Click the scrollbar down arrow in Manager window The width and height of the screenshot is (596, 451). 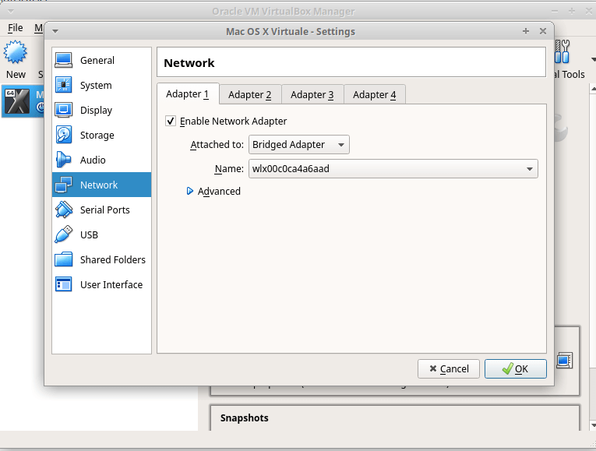point(593,425)
